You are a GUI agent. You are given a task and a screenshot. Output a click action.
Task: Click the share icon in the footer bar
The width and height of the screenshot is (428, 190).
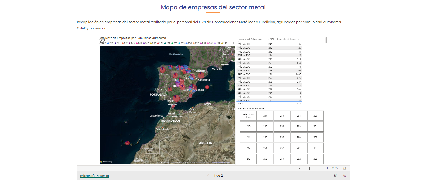(x=335, y=175)
